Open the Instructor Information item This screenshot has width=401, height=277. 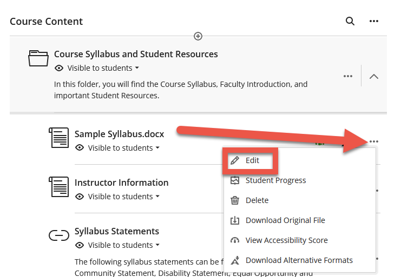(x=121, y=183)
